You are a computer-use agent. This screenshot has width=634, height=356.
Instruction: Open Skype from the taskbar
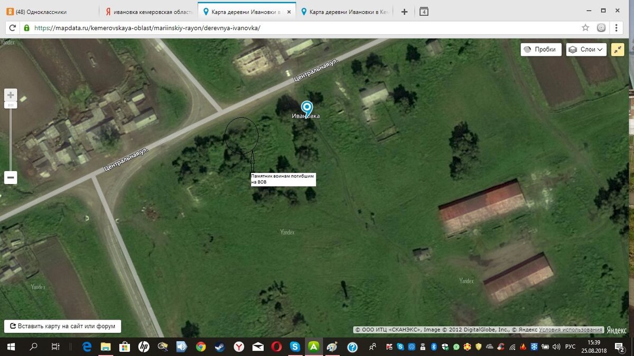pos(295,347)
